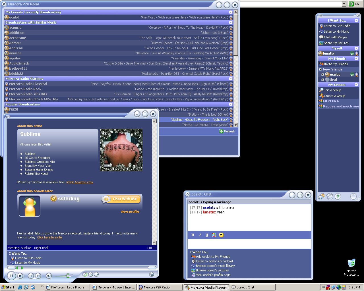Choose Join a Group in sidebar

pos(332,90)
